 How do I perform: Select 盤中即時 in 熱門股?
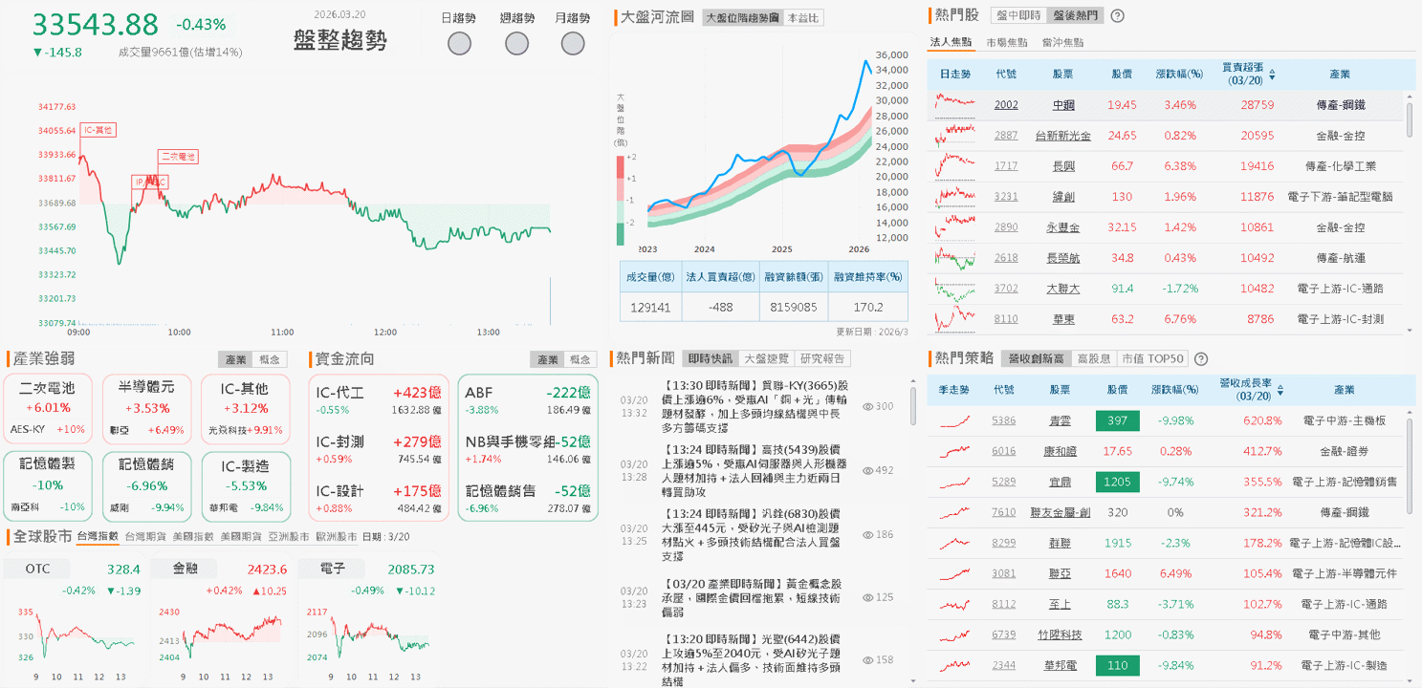pos(1017,15)
